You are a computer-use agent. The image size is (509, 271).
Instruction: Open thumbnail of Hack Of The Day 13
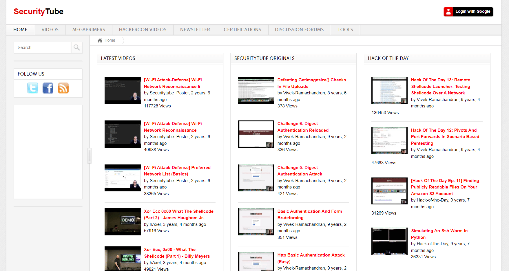(x=389, y=90)
